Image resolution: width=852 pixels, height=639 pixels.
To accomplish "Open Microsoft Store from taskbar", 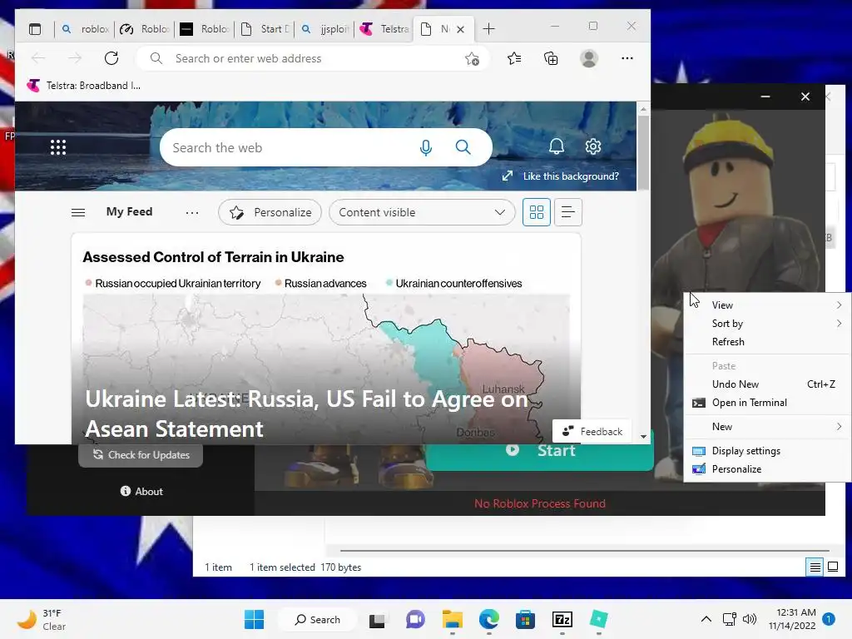I will pos(526,619).
